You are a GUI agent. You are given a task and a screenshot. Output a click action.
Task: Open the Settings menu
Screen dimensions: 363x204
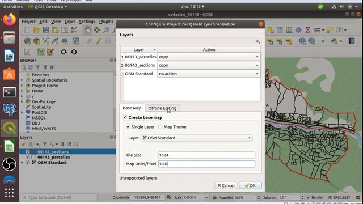point(87,22)
